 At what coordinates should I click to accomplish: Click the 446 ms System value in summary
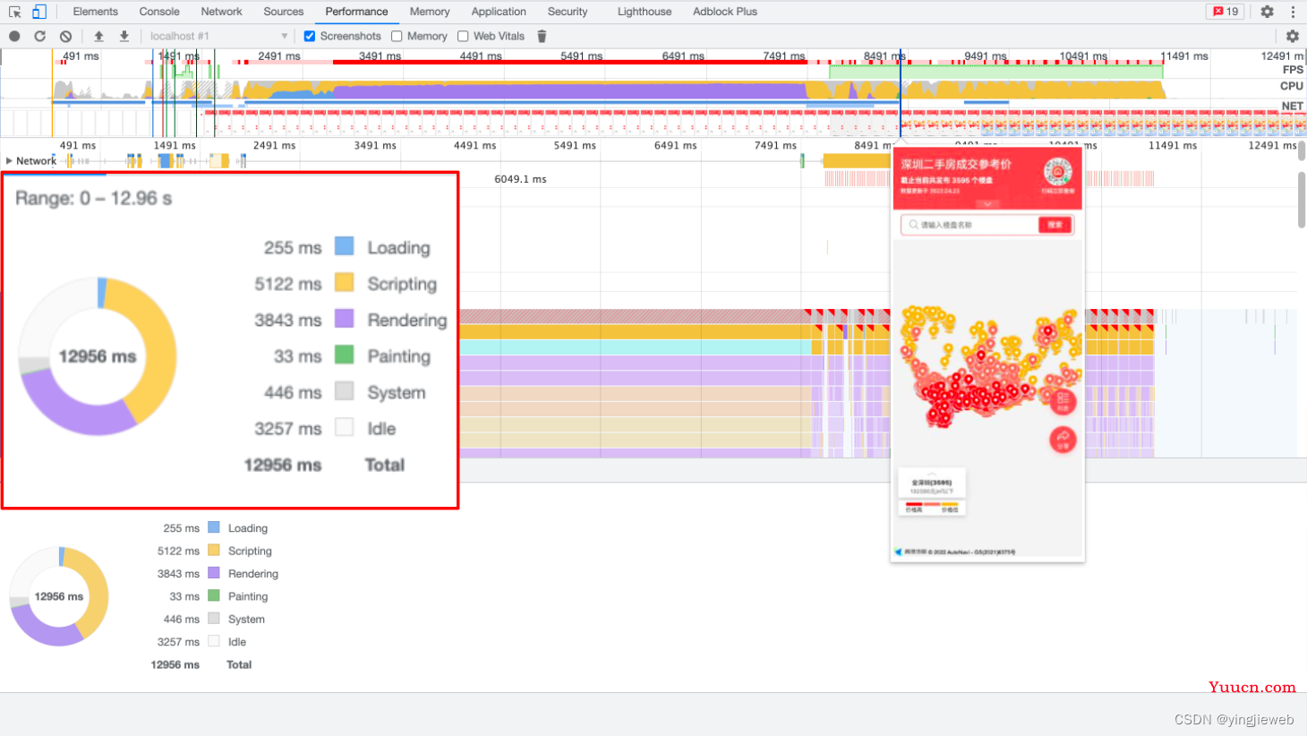tap(181, 620)
